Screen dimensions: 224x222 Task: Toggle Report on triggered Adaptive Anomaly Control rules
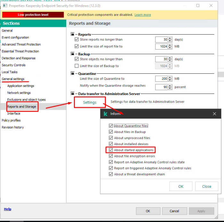(111, 168)
